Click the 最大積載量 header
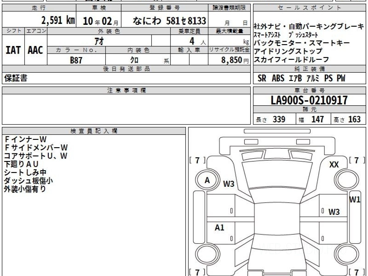 pyautogui.click(x=229, y=31)
